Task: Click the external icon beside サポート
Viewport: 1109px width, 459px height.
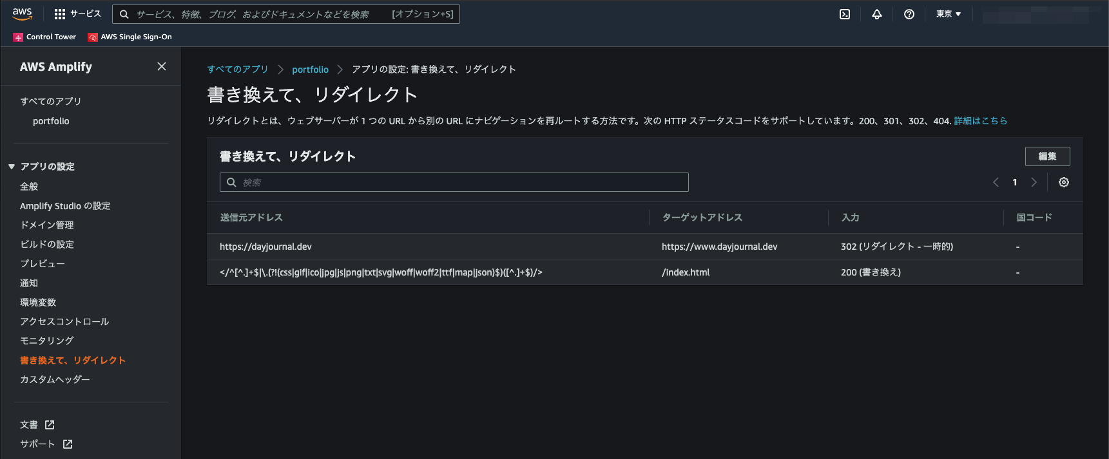Action: [68, 444]
